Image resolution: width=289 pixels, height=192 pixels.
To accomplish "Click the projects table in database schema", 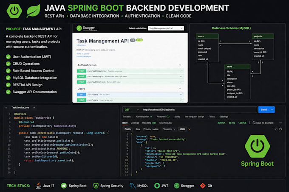I will [x=263, y=47].
